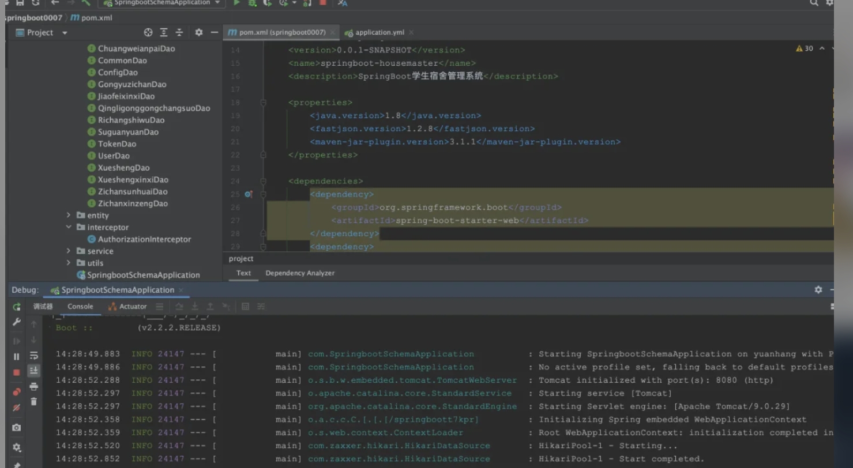Pause the running program
This screenshot has height=468, width=853.
(x=17, y=357)
